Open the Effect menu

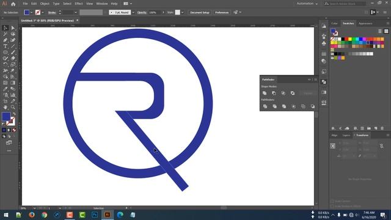tap(79, 4)
